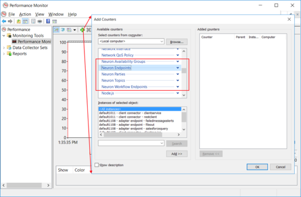
Task: Click the Add >> button
Action: pyautogui.click(x=177, y=154)
